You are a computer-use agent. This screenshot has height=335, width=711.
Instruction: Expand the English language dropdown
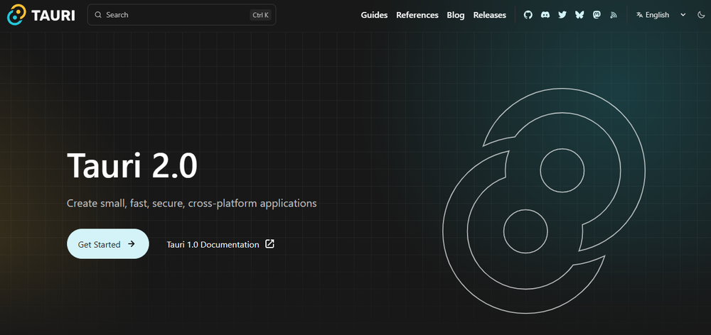tap(661, 15)
